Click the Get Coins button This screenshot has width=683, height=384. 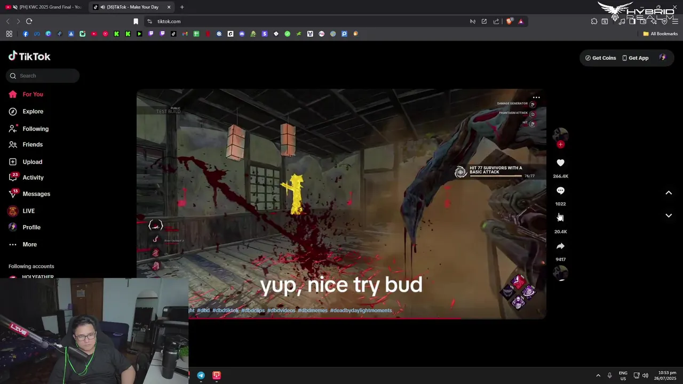tap(600, 58)
